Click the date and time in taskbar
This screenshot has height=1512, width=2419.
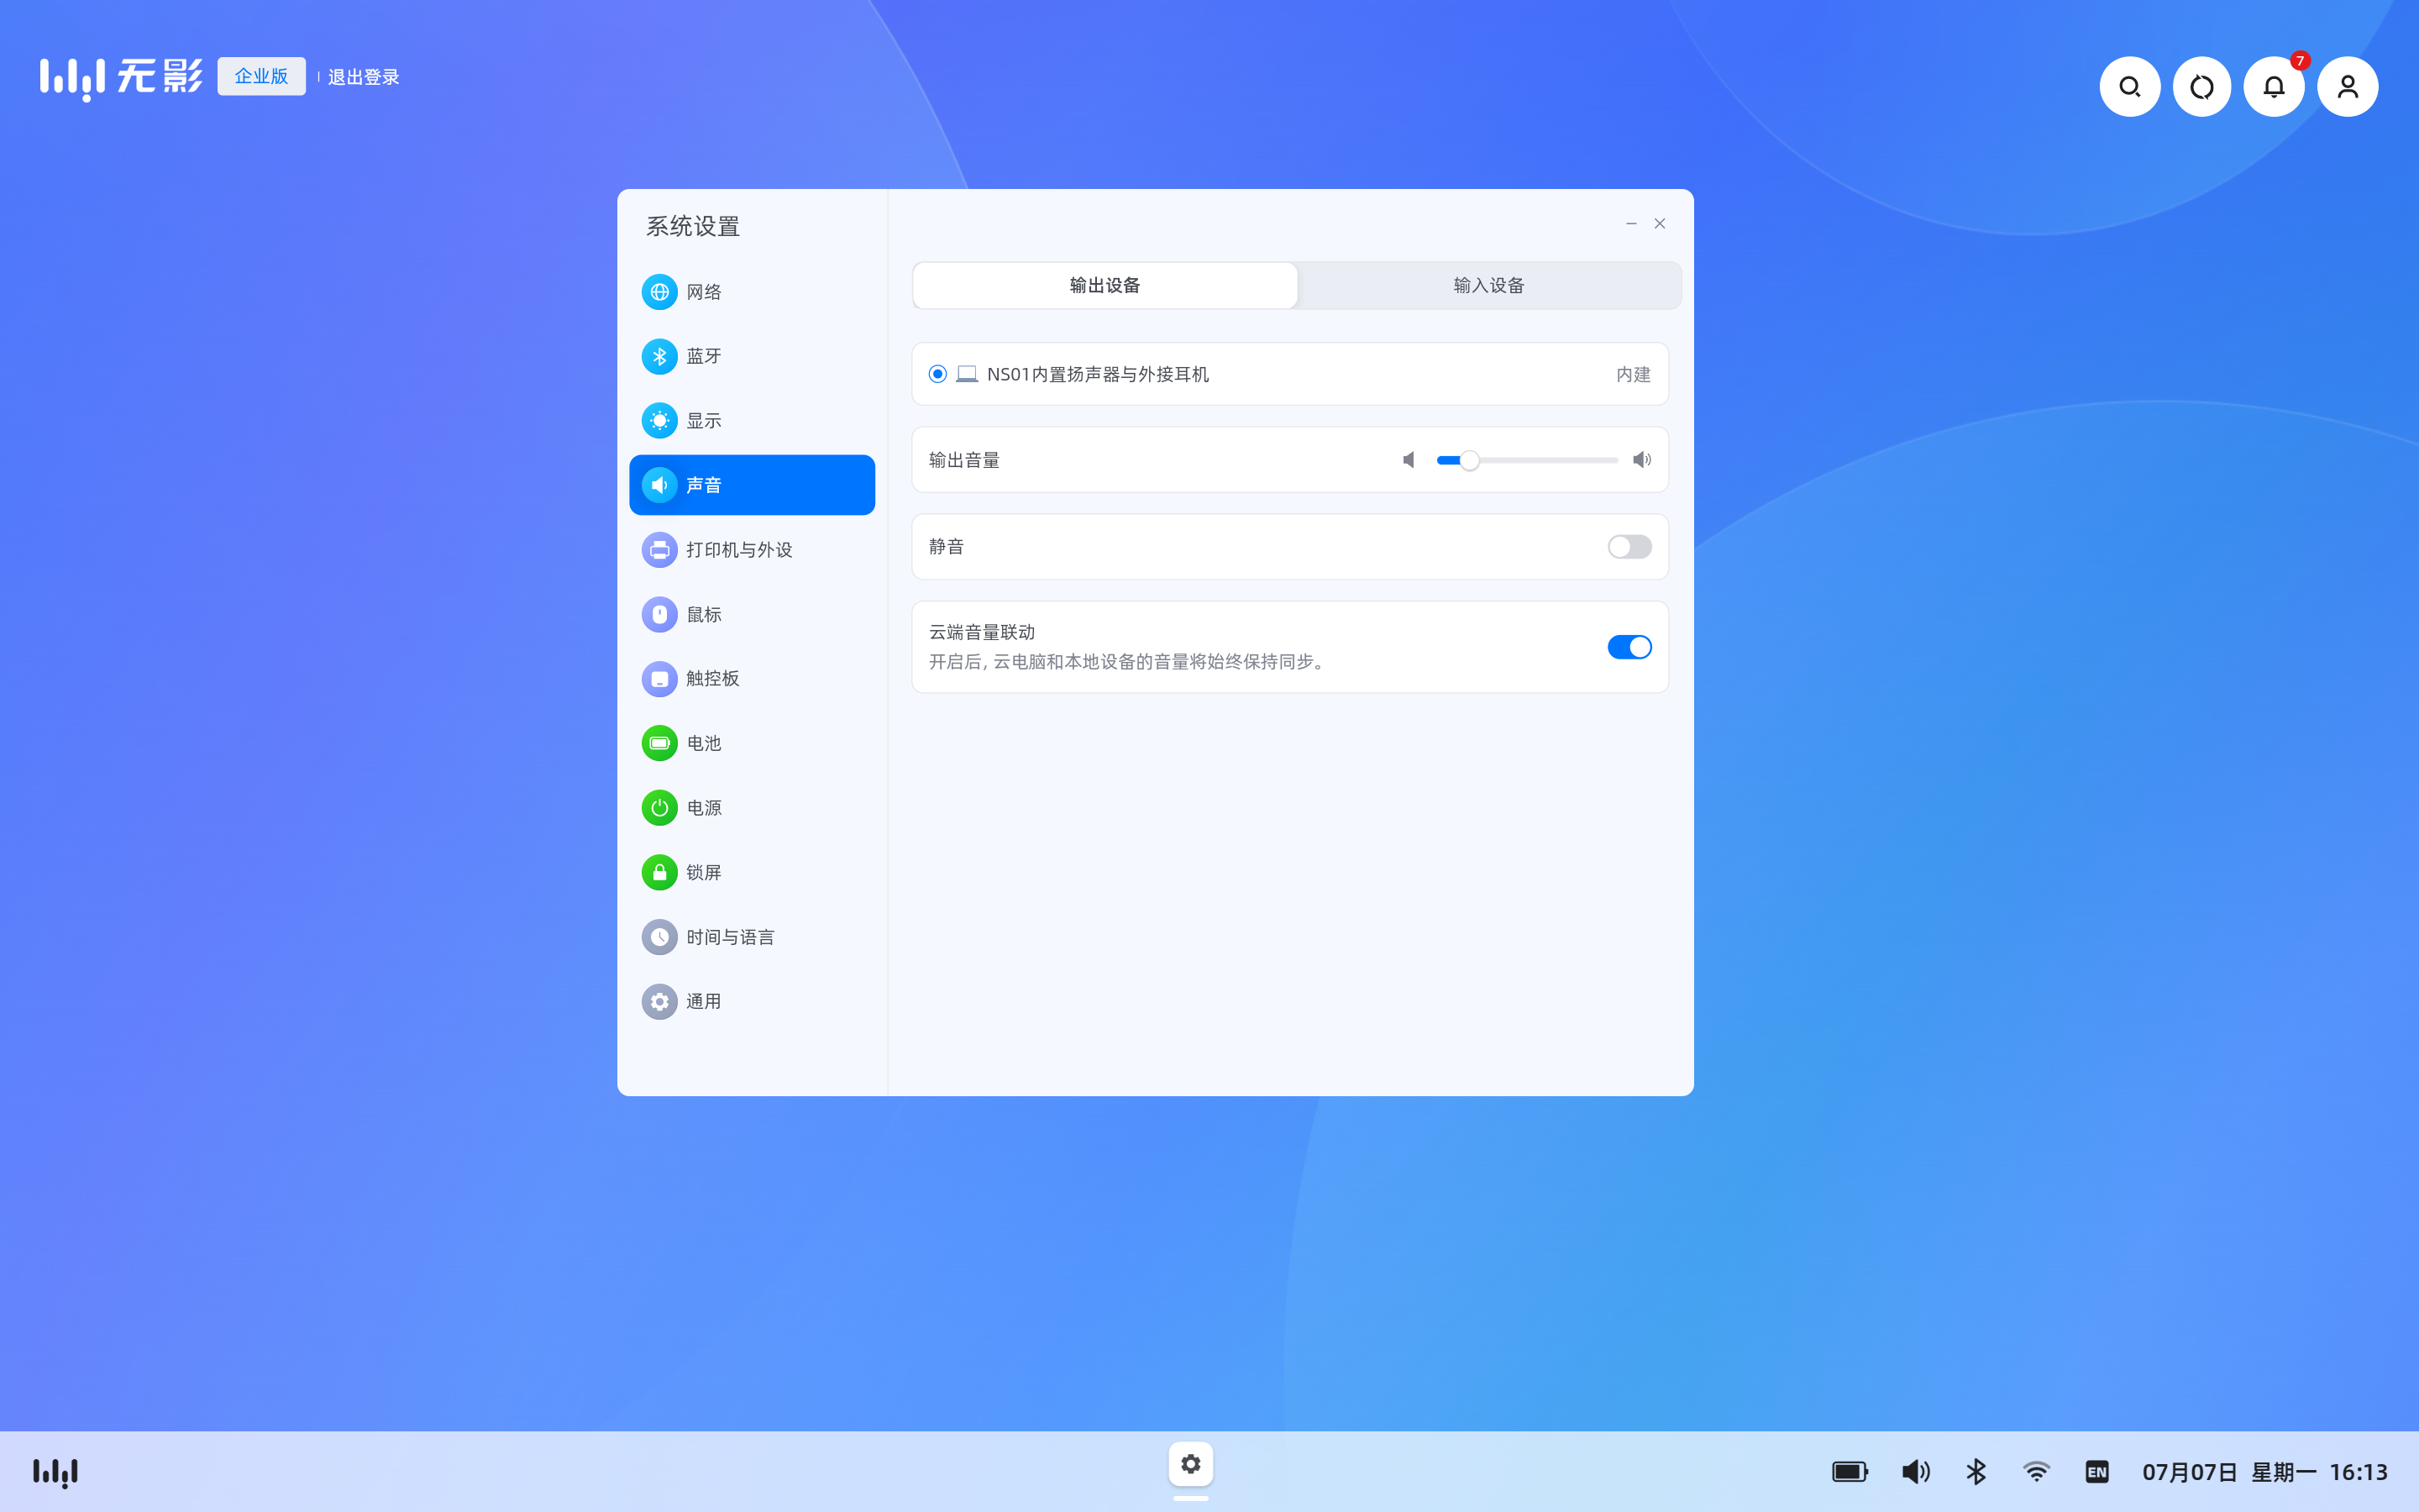click(2265, 1472)
